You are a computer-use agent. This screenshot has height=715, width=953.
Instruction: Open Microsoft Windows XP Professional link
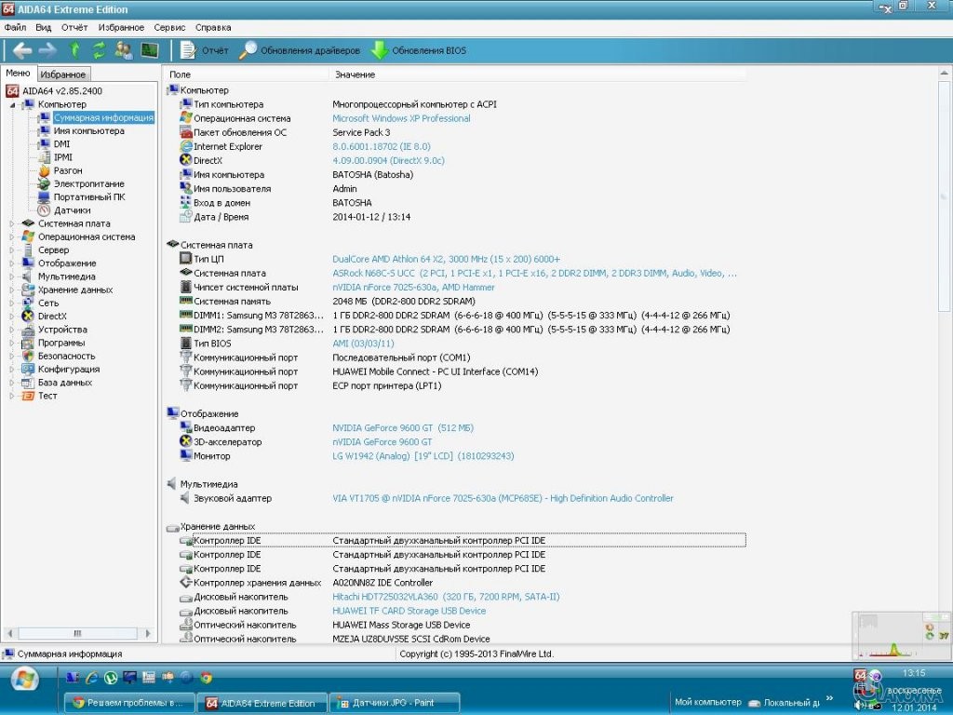coord(401,118)
